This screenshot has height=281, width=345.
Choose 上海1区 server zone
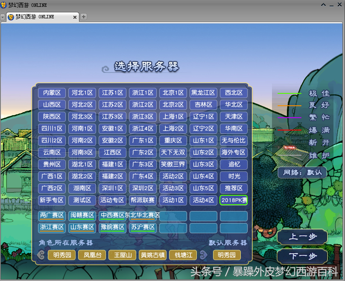pyautogui.click(x=173, y=116)
